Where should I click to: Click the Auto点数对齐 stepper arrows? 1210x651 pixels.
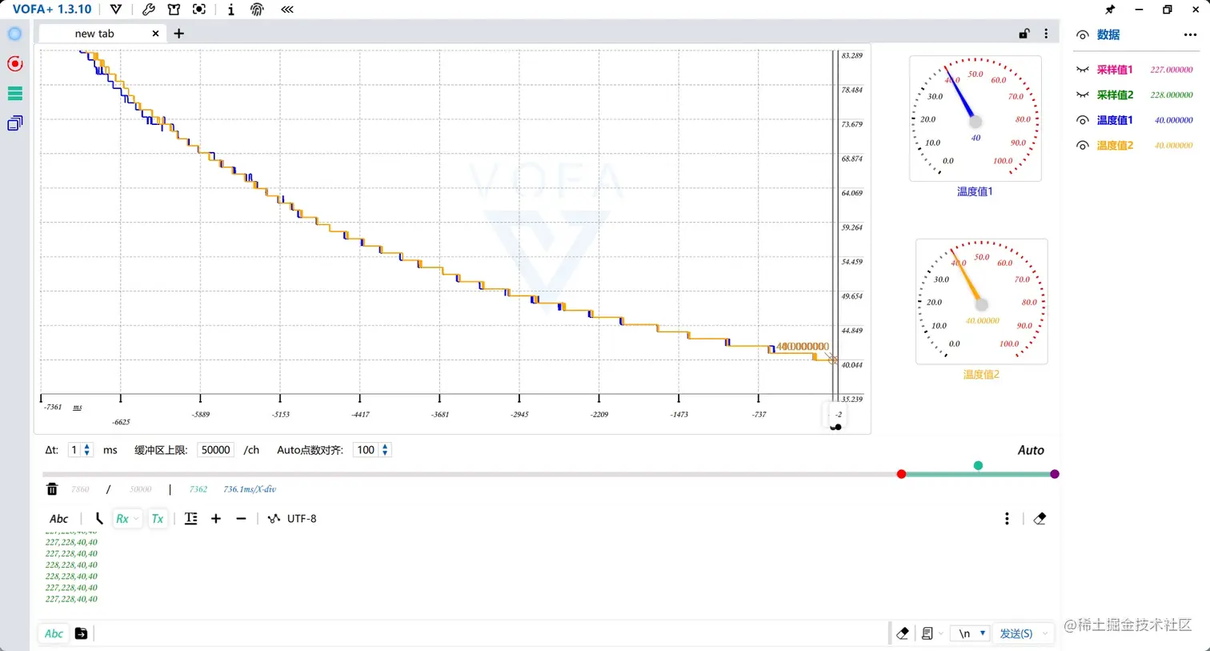pos(385,450)
